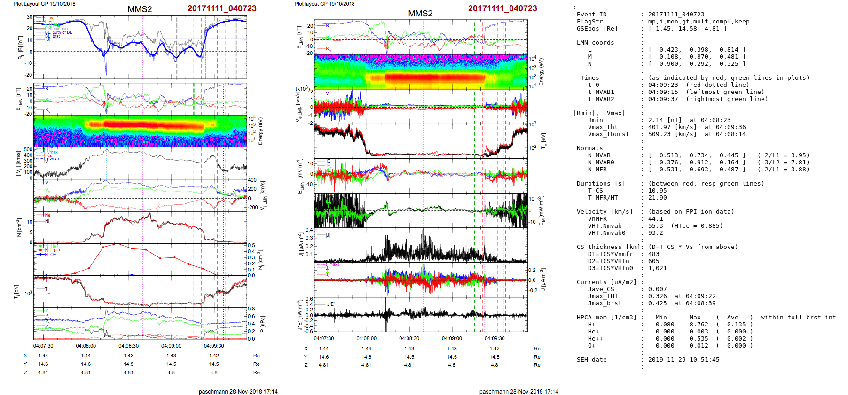Click t_MVAB2 time 04:09:37
This screenshot has height=395, width=848.
tap(663, 99)
